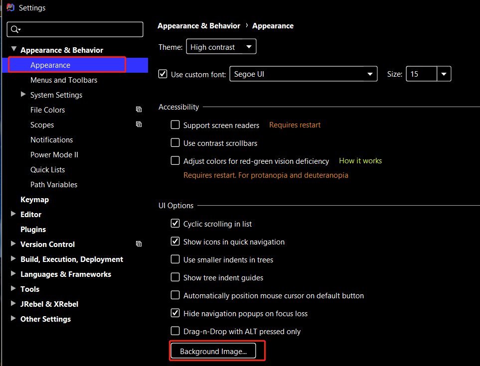This screenshot has width=480, height=366.
Task: Expand the System Settings node
Action: [x=23, y=94]
